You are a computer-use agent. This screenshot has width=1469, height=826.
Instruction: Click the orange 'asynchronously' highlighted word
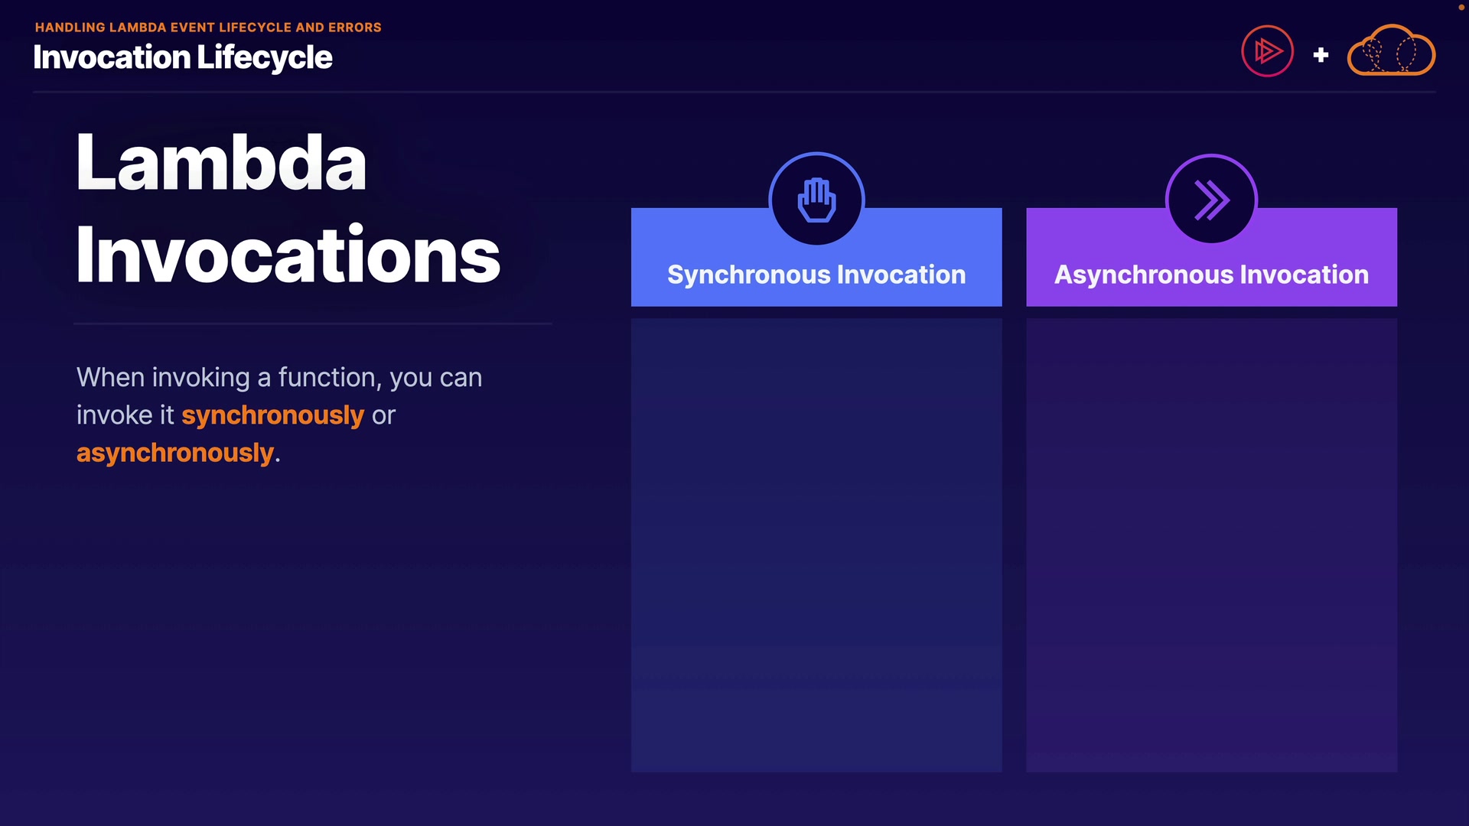174,453
